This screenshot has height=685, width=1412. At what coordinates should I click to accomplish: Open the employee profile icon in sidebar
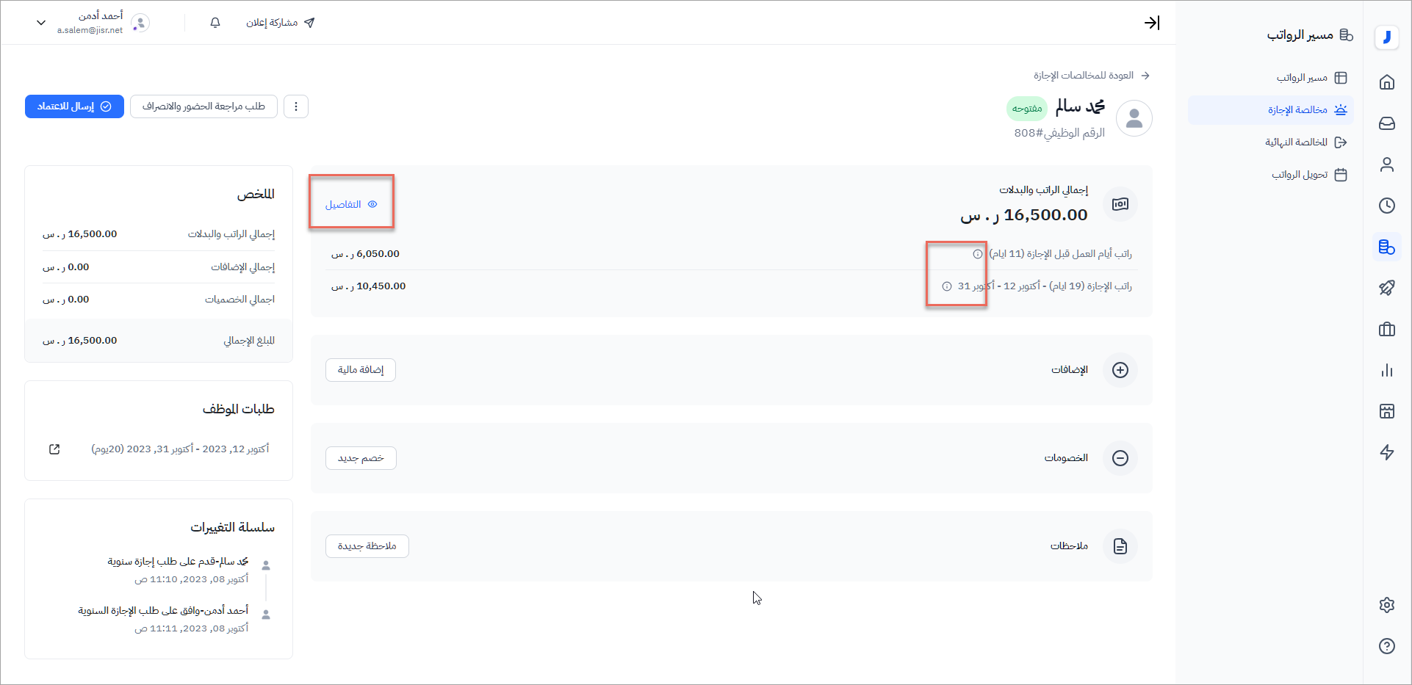[x=1386, y=164]
